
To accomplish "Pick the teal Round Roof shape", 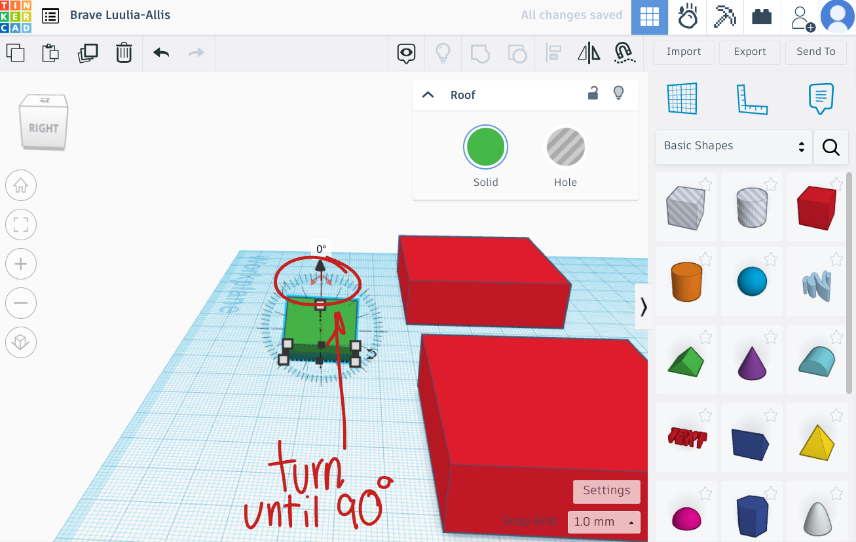I will click(817, 361).
